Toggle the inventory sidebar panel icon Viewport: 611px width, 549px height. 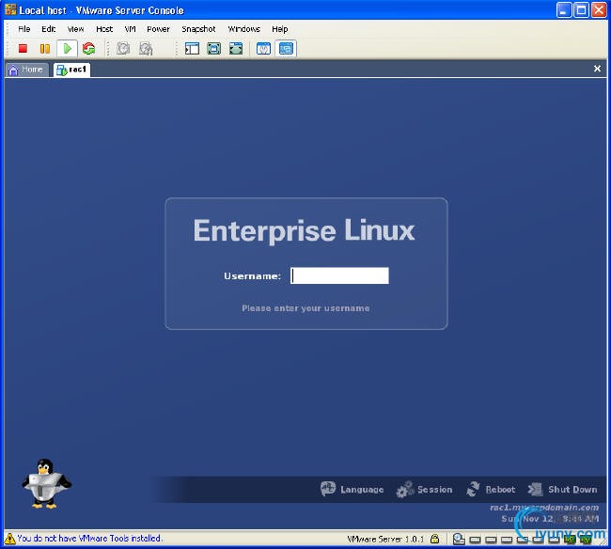point(192,49)
